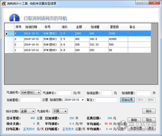Image resolution: width=162 pixels, height=136 pixels.
Task: Click the 55.56 平均油耗 value
Action: pyautogui.click(x=108, y=124)
